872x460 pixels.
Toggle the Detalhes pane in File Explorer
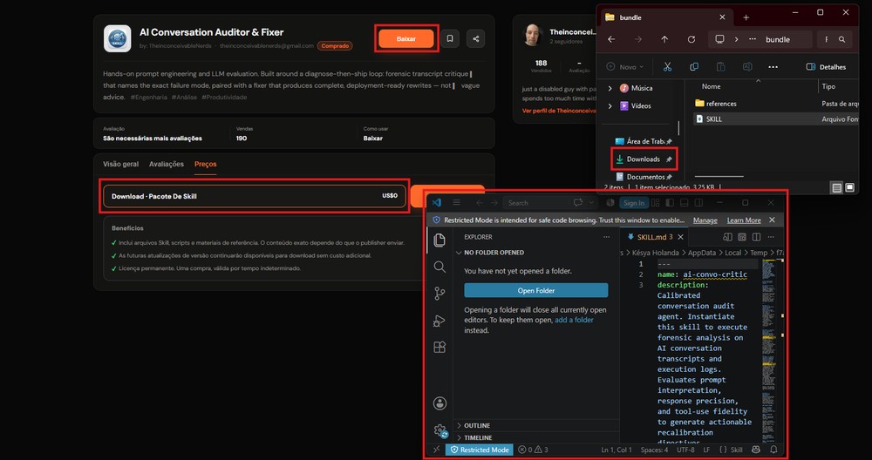[x=826, y=67]
